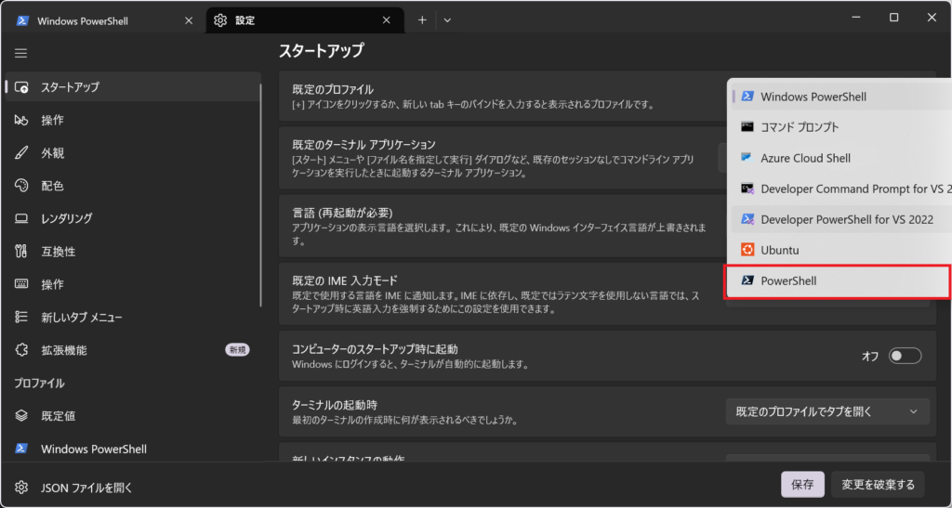Click the 言語 (再起動が必要) setting title
This screenshot has width=952, height=508.
point(342,213)
